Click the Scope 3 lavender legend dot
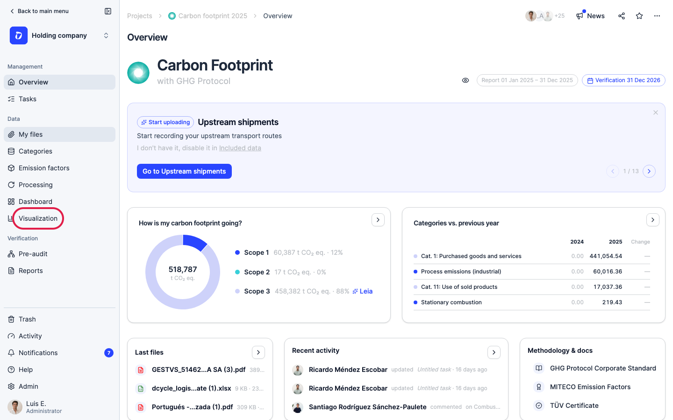The height and width of the screenshot is (420, 673). (x=237, y=291)
